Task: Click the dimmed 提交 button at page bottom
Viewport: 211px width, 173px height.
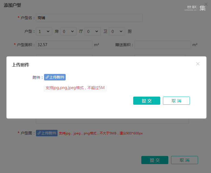Action: [x=155, y=160]
